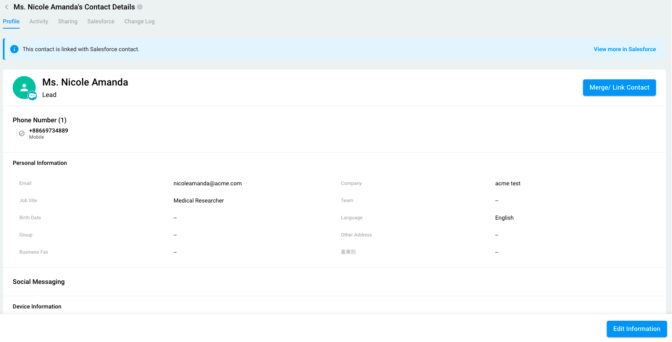Click the Group field label
The height and width of the screenshot is (342, 672).
click(x=26, y=235)
